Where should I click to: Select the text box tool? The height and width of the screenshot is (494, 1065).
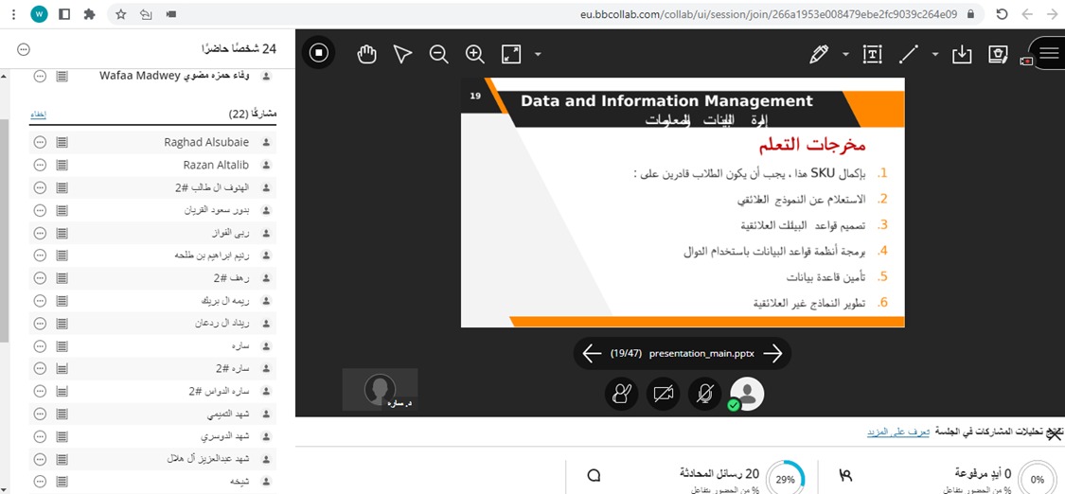pos(873,54)
